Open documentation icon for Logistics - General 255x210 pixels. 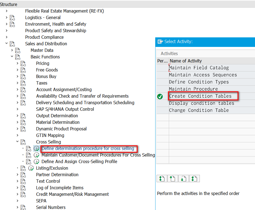tap(12, 18)
